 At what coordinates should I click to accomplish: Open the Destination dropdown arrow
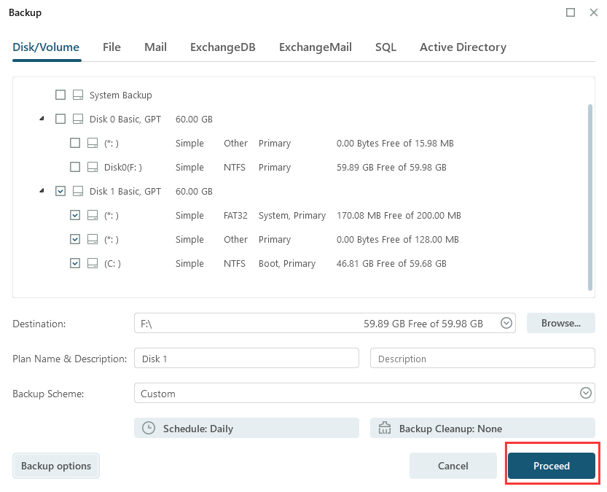(507, 324)
